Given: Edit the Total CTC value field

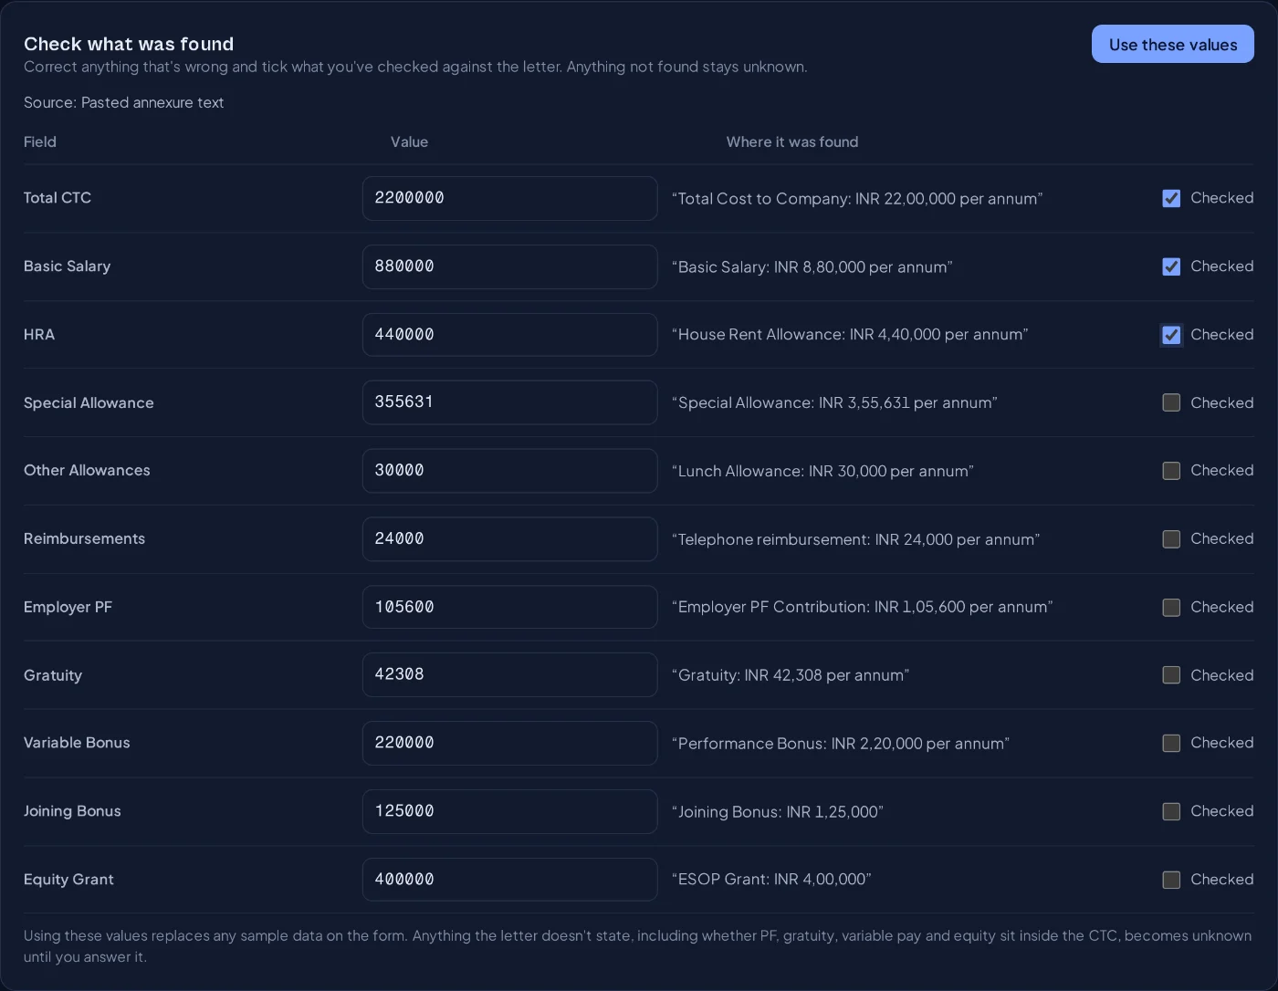Looking at the screenshot, I should tap(509, 198).
